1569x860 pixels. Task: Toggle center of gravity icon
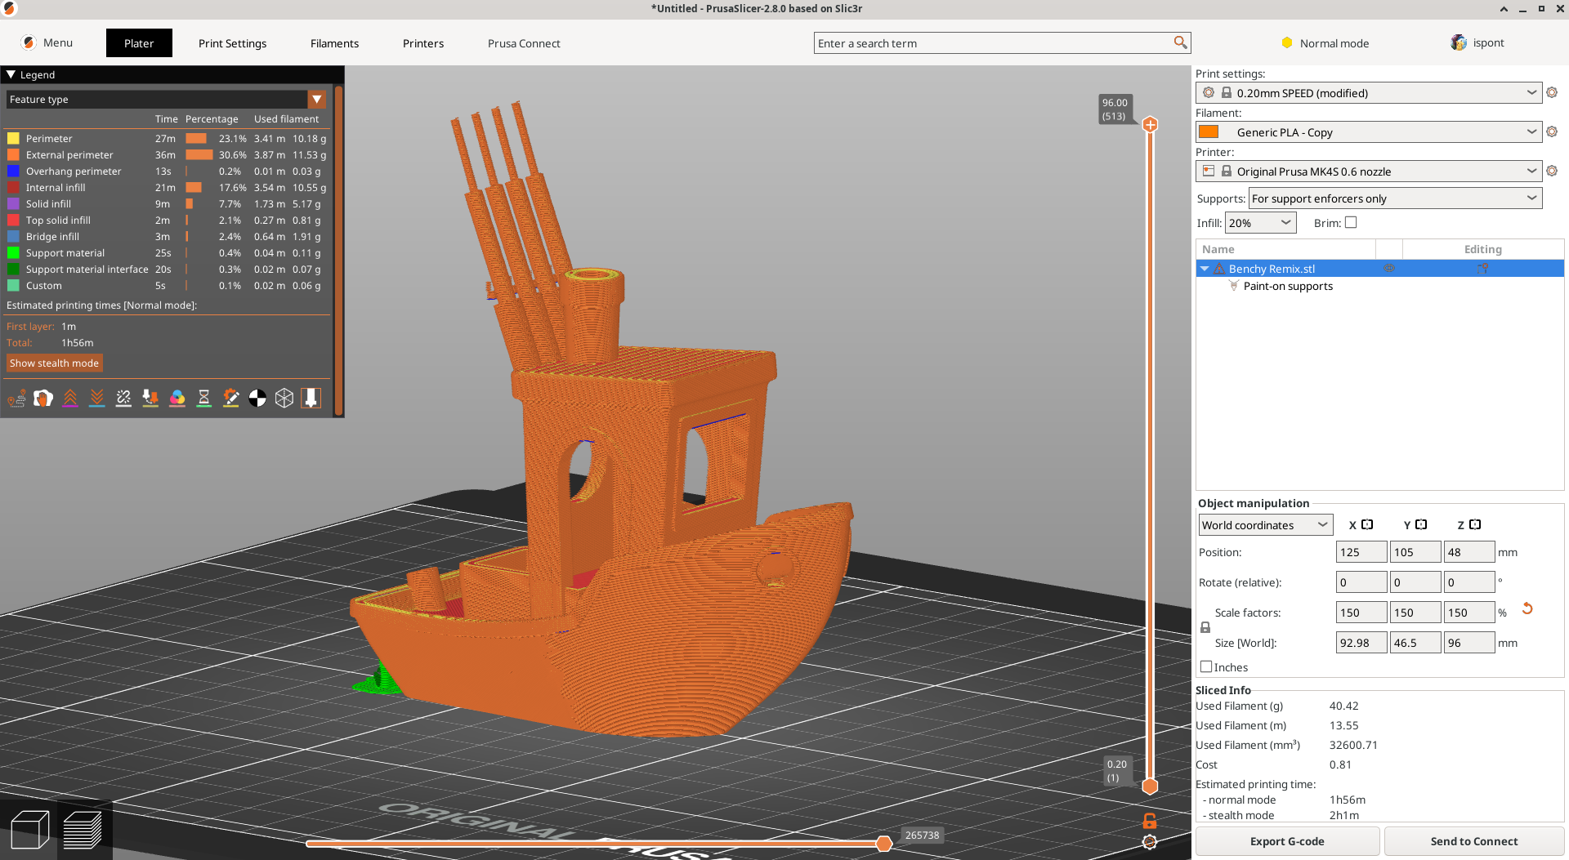click(x=257, y=399)
